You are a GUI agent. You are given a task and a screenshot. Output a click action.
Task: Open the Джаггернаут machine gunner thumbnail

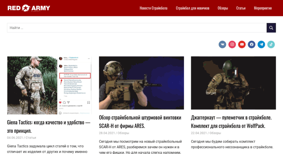coord(233,83)
